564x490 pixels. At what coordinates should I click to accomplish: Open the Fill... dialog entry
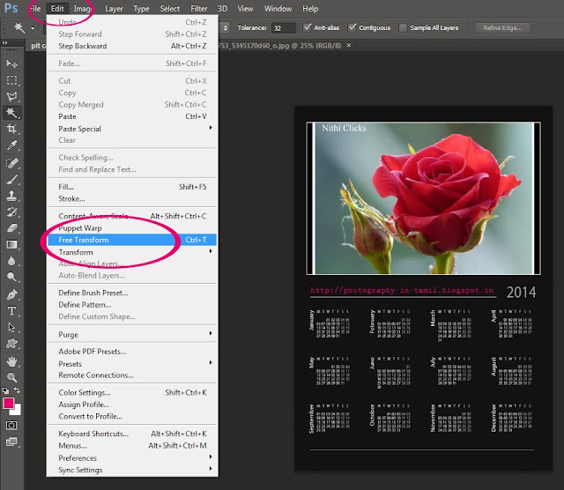click(x=132, y=187)
